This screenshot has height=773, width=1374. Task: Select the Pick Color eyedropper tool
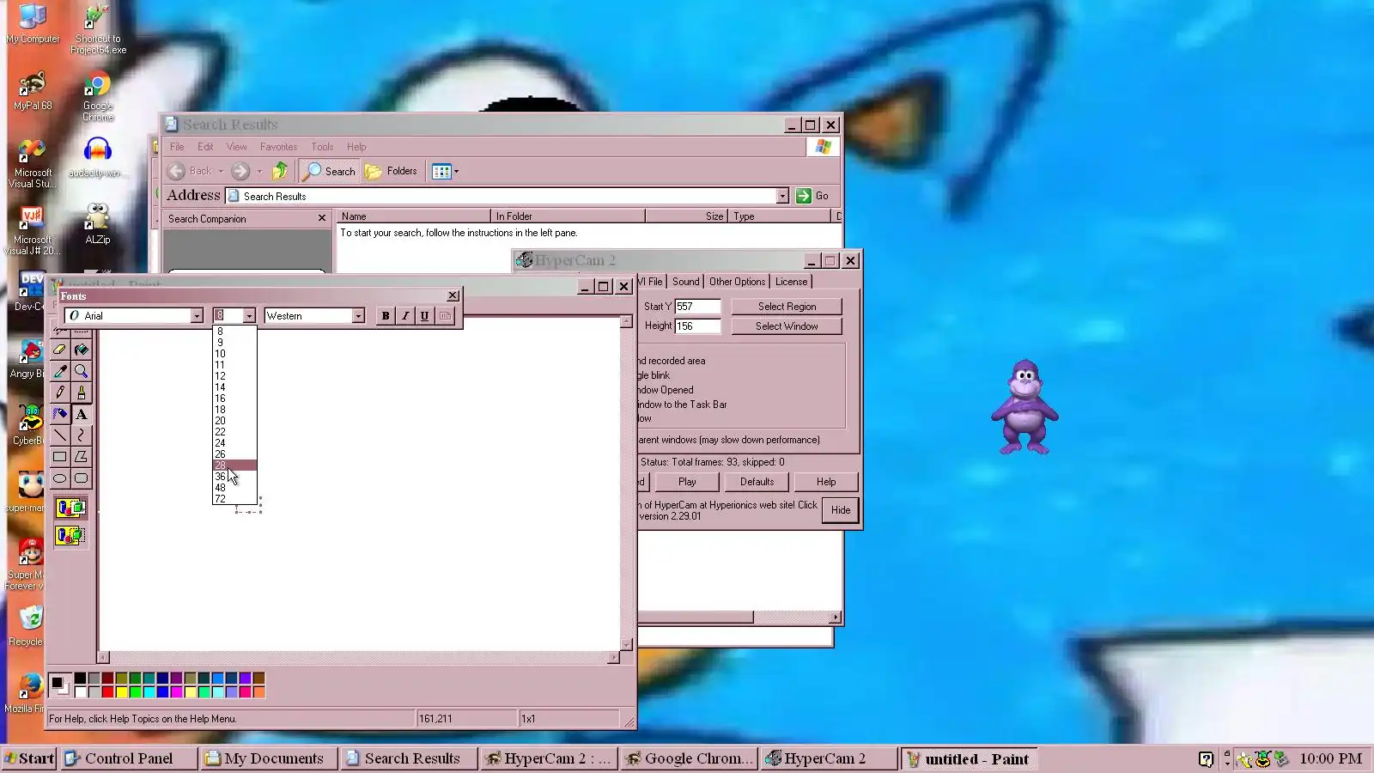60,371
